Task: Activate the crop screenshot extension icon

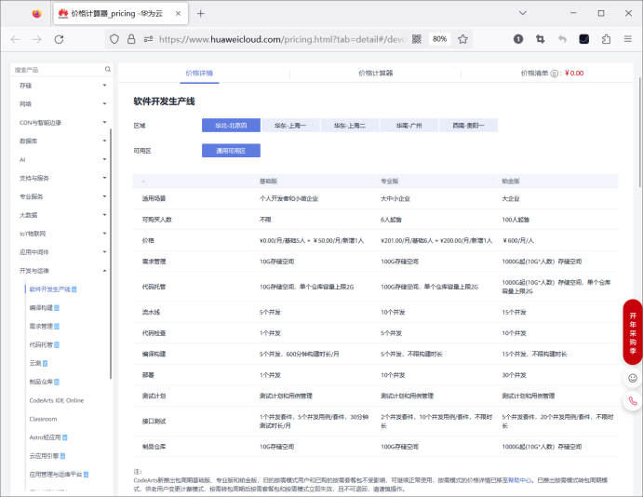Action: 540,39
